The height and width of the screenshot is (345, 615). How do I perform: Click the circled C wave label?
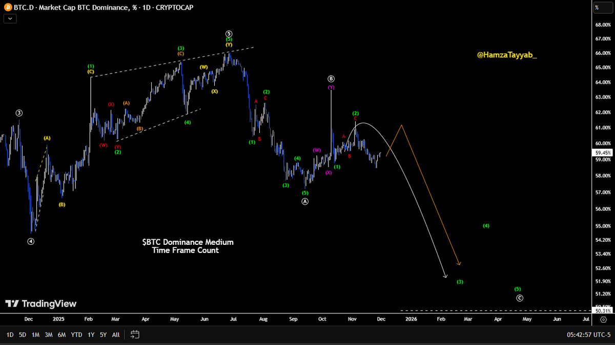pyautogui.click(x=520, y=298)
